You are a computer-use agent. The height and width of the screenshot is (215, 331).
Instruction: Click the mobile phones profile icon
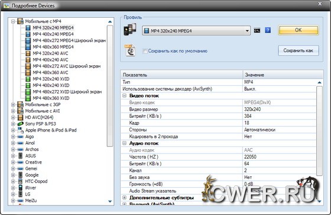129,30
